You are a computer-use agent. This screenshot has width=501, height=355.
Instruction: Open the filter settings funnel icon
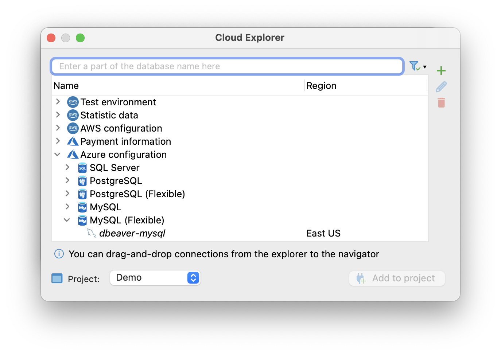415,66
